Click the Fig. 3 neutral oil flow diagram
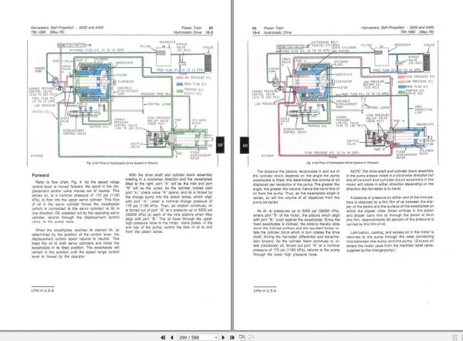 [123, 101]
